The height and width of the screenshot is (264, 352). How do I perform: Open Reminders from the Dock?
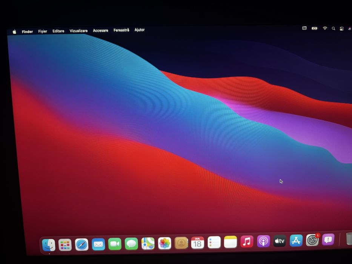(214, 243)
